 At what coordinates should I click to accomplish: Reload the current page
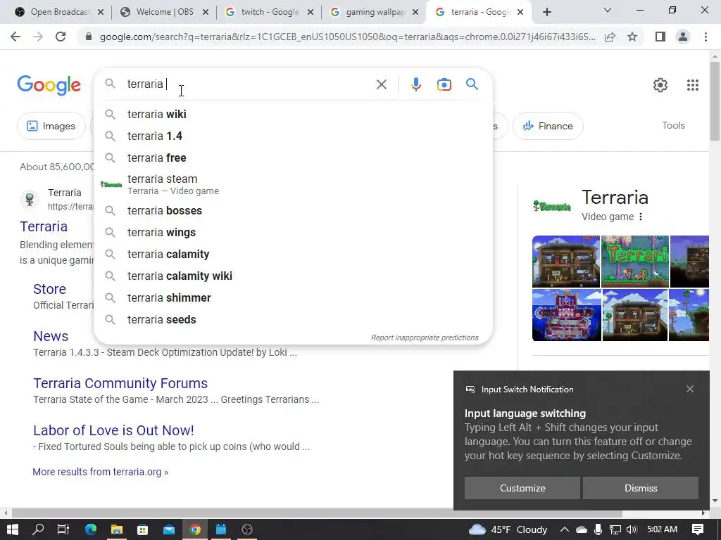(x=61, y=37)
